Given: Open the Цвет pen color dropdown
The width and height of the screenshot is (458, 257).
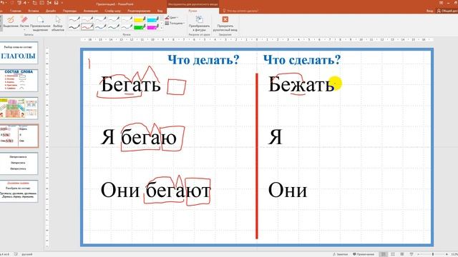Looking at the screenshot, I should [172, 17].
